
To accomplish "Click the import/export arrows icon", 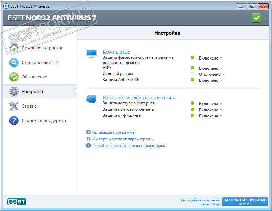I will pyautogui.click(x=89, y=139).
